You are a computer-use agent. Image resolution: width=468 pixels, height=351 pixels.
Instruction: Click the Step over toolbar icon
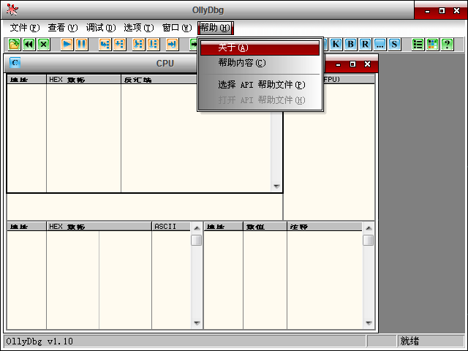point(120,45)
